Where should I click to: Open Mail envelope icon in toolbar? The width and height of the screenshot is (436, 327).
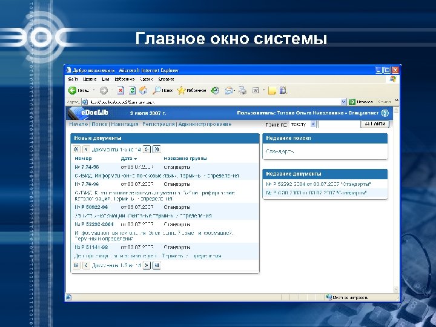click(229, 90)
